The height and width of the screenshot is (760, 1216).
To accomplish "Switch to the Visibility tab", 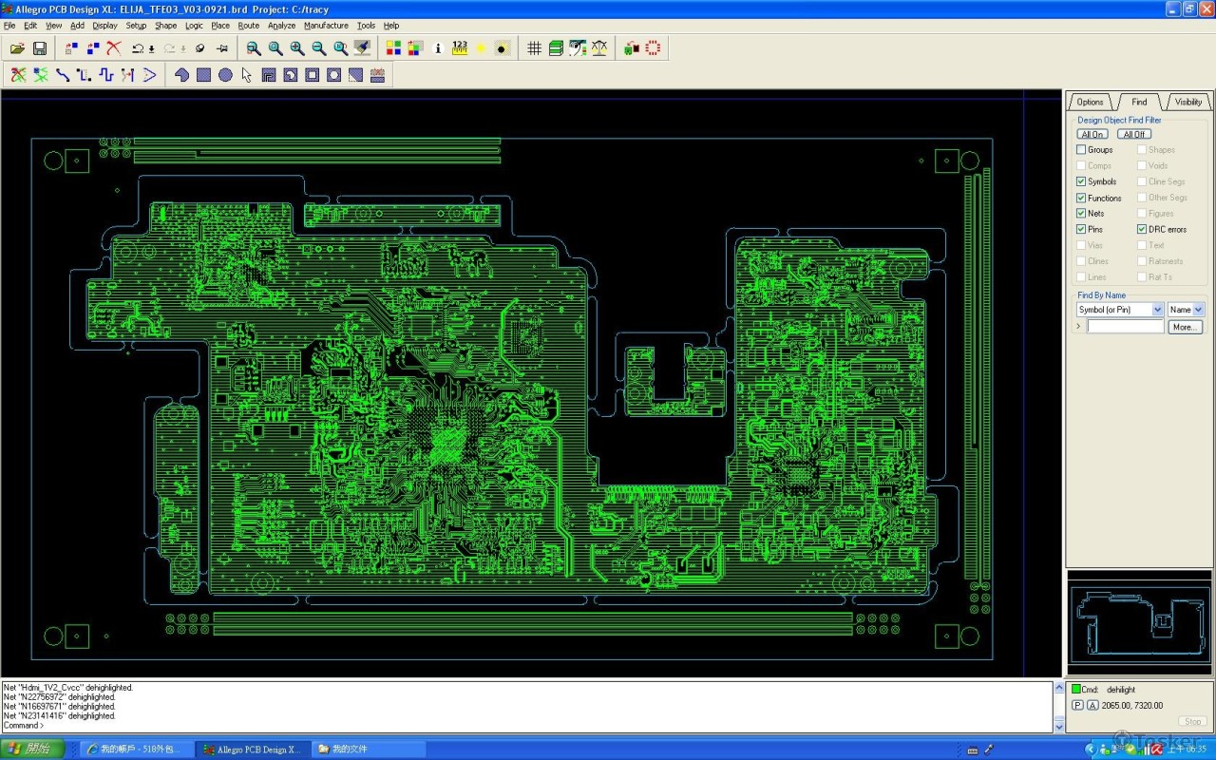I will point(1187,102).
